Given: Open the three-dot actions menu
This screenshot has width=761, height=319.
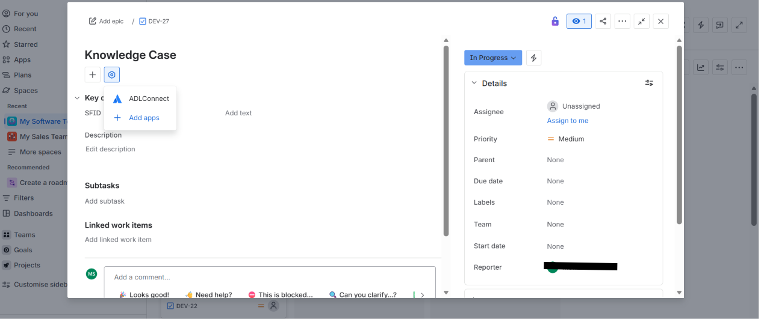Looking at the screenshot, I should [x=623, y=21].
